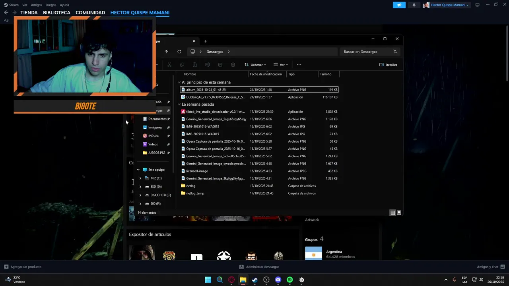Collapse 'La semana pasada' group
Screen dimensions: 509x286
179,104
